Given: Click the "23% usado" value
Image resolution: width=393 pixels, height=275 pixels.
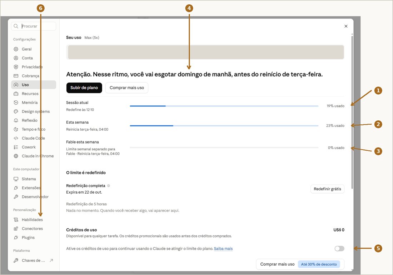Looking at the screenshot, I should (x=335, y=125).
